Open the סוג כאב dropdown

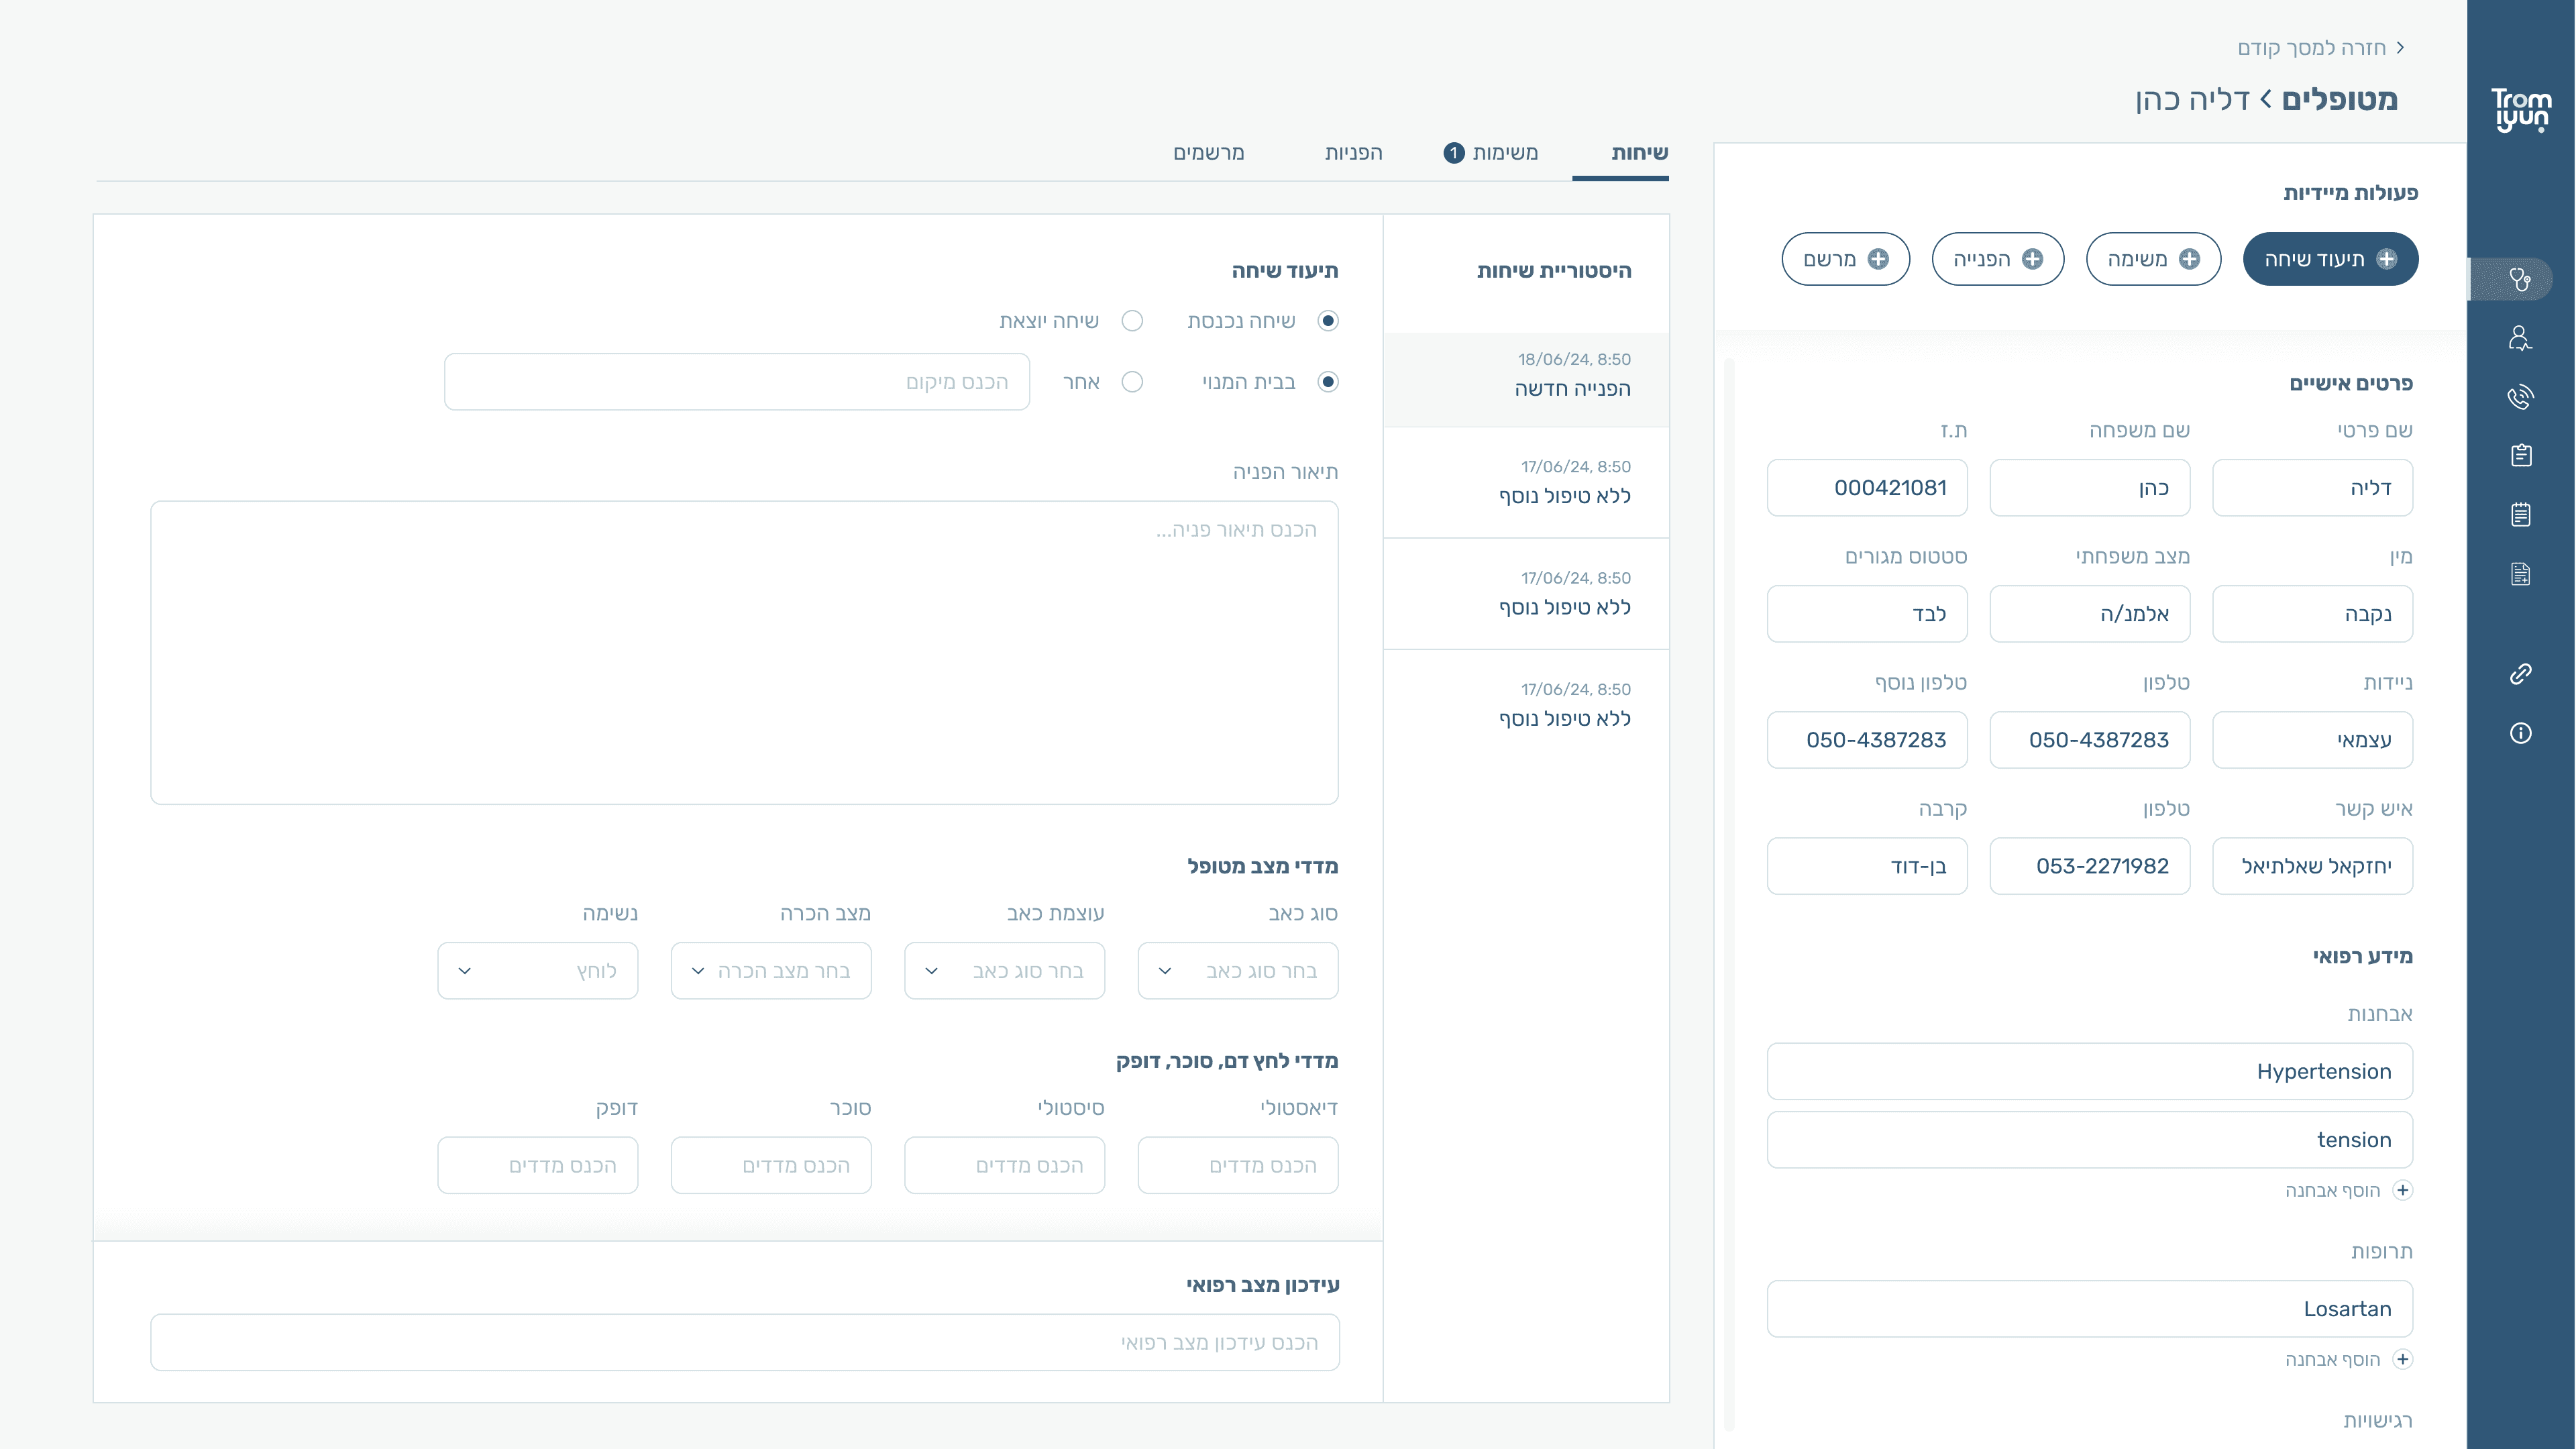pos(1237,971)
